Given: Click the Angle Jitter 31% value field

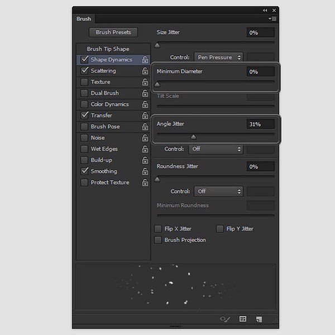Looking at the screenshot, I should click(x=261, y=124).
